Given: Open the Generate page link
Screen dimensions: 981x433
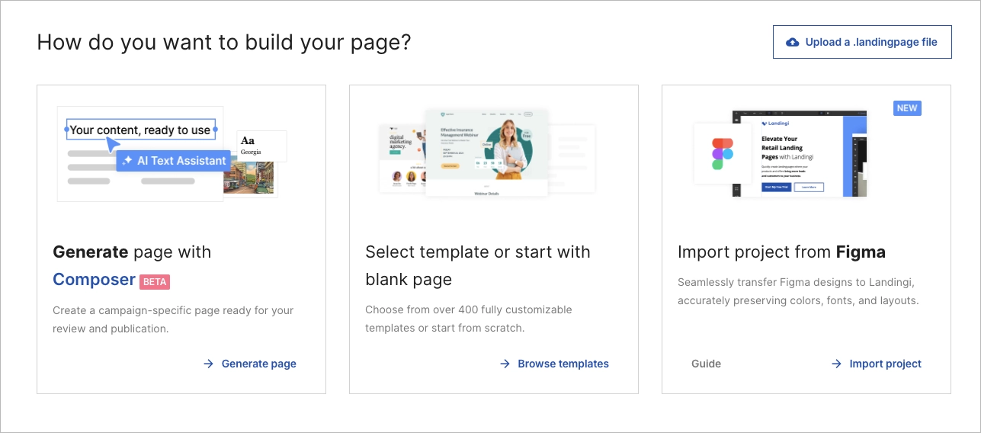Looking at the screenshot, I should point(258,364).
